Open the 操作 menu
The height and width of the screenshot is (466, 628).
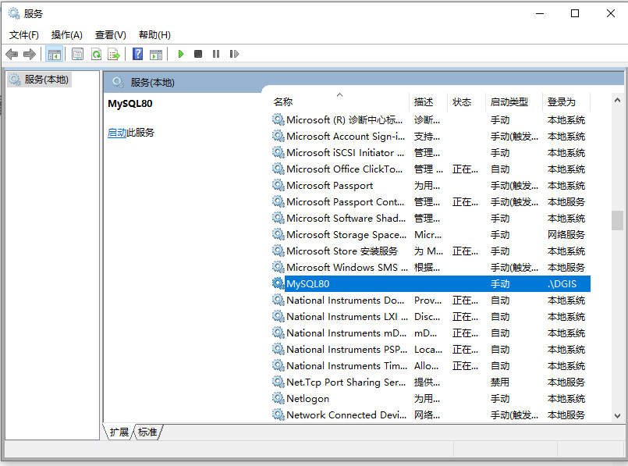coord(66,34)
